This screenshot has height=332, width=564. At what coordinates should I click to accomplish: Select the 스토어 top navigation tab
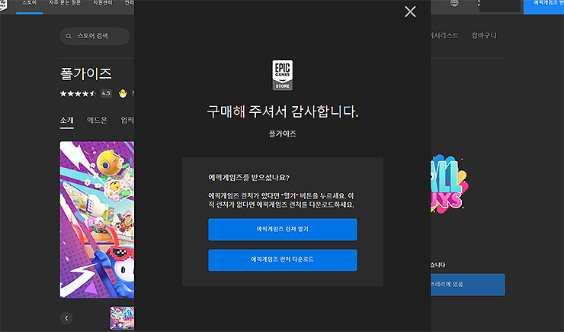click(x=30, y=3)
